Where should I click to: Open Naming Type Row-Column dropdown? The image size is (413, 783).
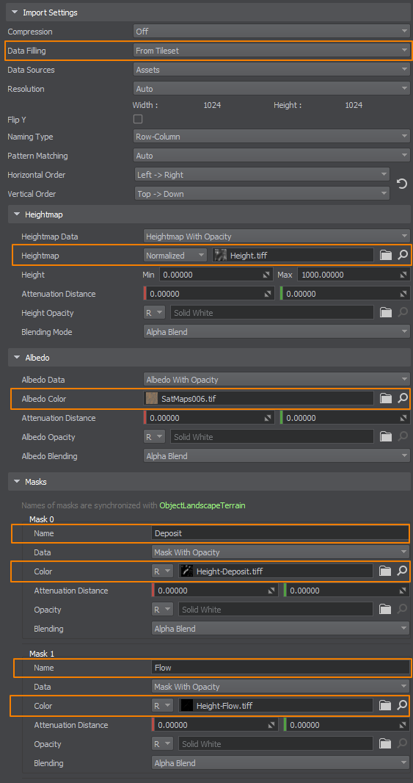click(272, 137)
